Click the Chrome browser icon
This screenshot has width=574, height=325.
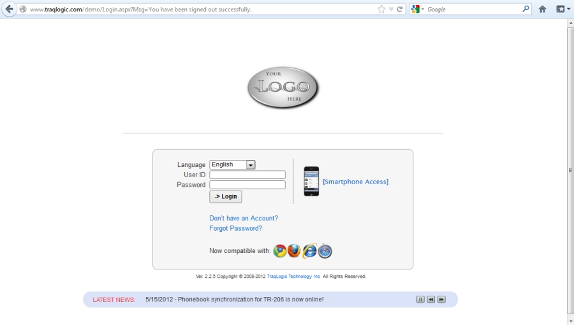[x=280, y=251]
